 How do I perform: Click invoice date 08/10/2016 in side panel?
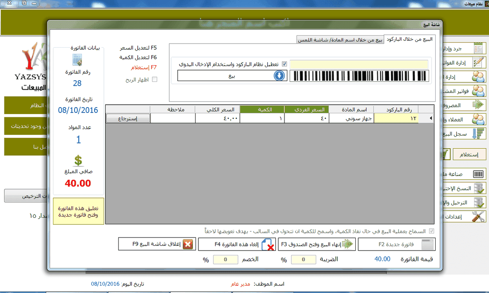pos(79,110)
